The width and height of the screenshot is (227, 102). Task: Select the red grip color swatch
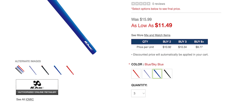136,73
